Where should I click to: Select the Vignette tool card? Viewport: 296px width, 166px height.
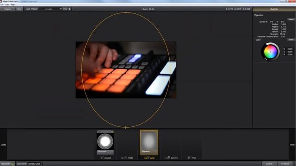tap(149, 142)
